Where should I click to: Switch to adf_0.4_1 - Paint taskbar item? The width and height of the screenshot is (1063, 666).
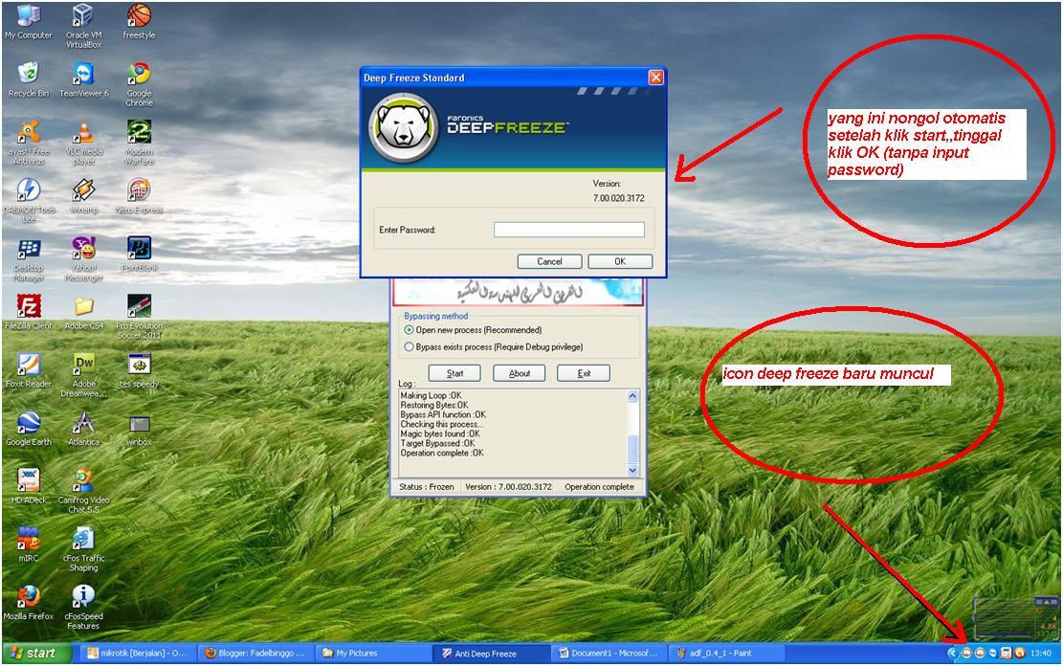coord(726,654)
